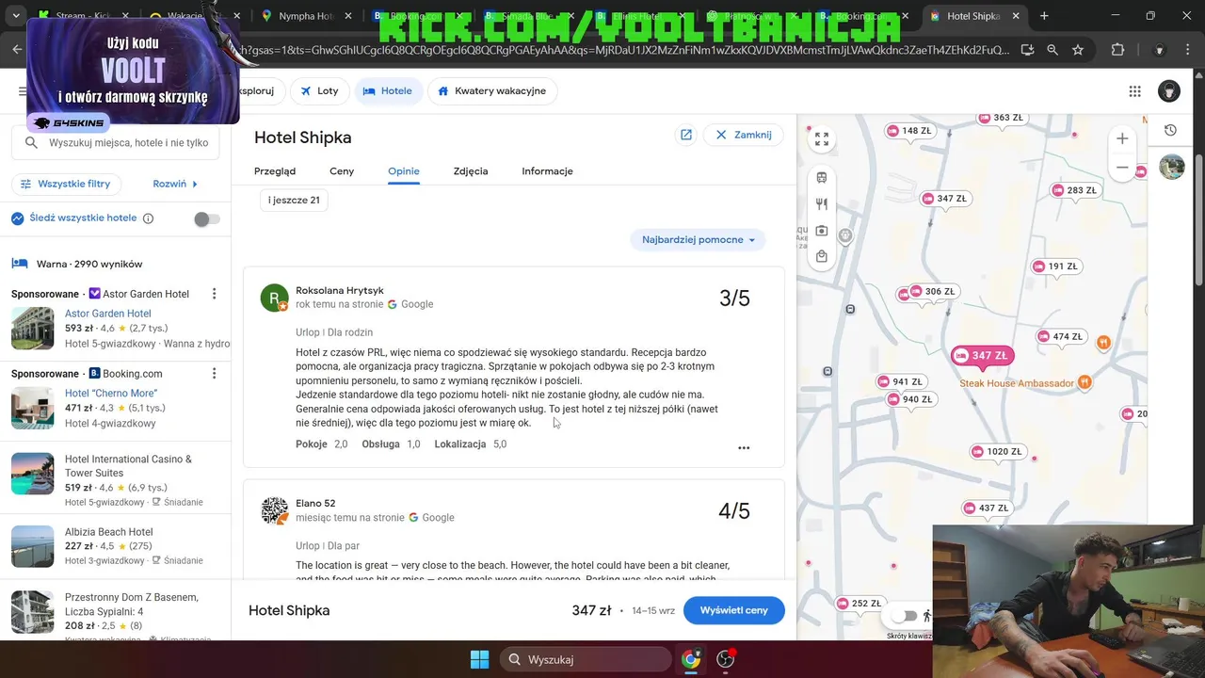Show transit stations on the map
The width and height of the screenshot is (1205, 678).
point(822,177)
